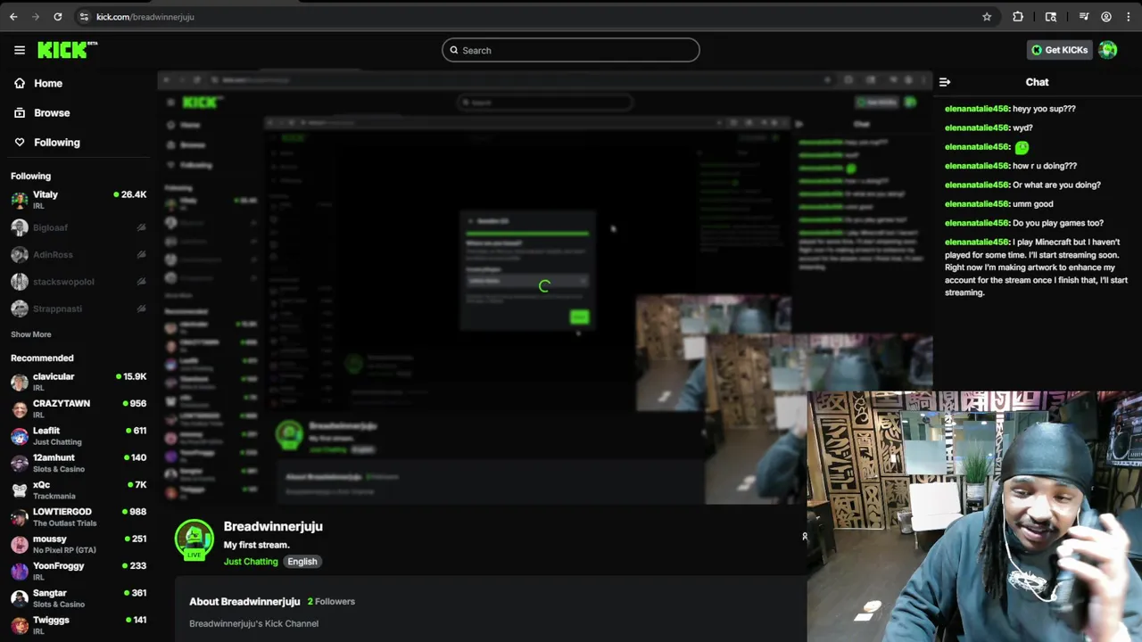
Task: Go back in the browser
Action: [13, 16]
